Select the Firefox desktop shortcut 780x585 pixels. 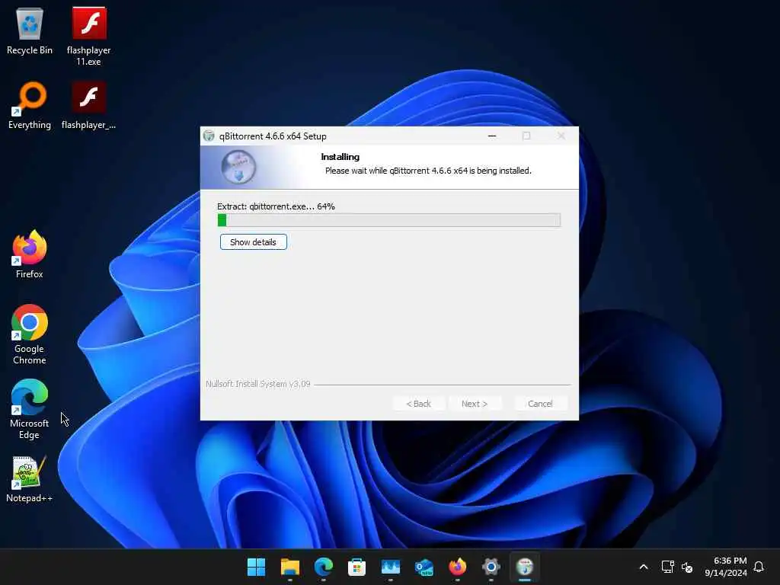(x=30, y=254)
